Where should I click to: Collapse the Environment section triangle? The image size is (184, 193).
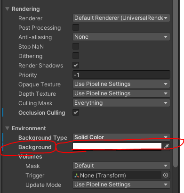(7, 128)
